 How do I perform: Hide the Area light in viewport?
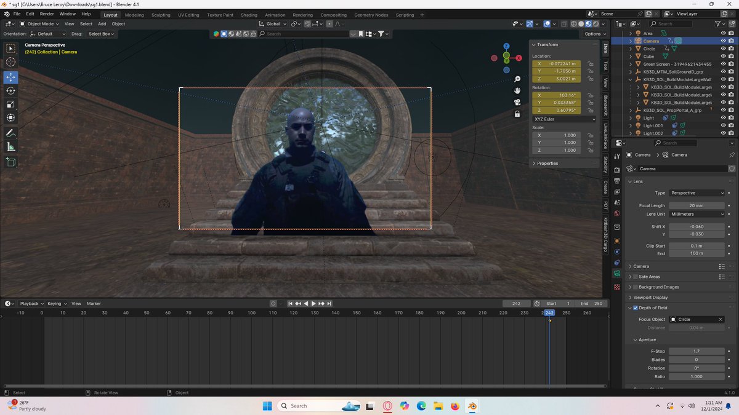[x=724, y=33]
